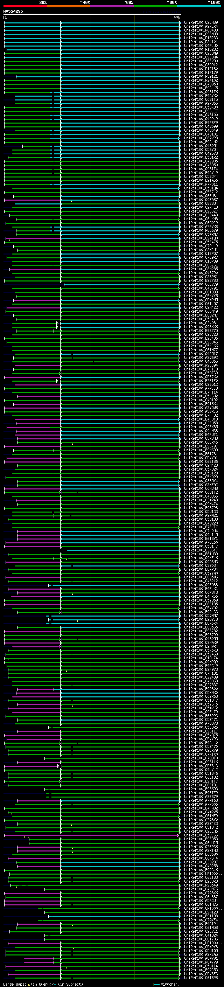
Task: Select the UniRef100_B9GLL0 label
Action: coord(201,743)
